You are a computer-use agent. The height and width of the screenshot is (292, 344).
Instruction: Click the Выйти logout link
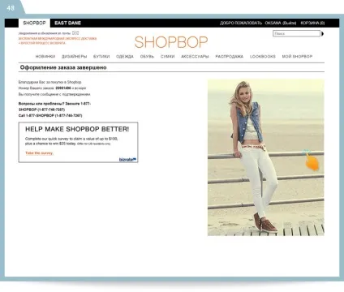tap(290, 23)
